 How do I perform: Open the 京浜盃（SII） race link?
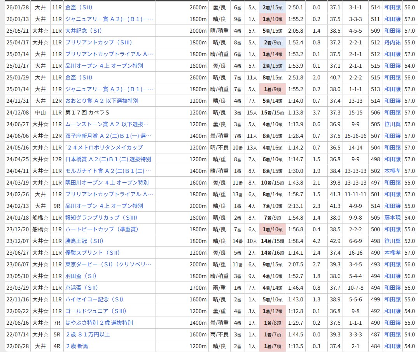[x=82, y=288]
